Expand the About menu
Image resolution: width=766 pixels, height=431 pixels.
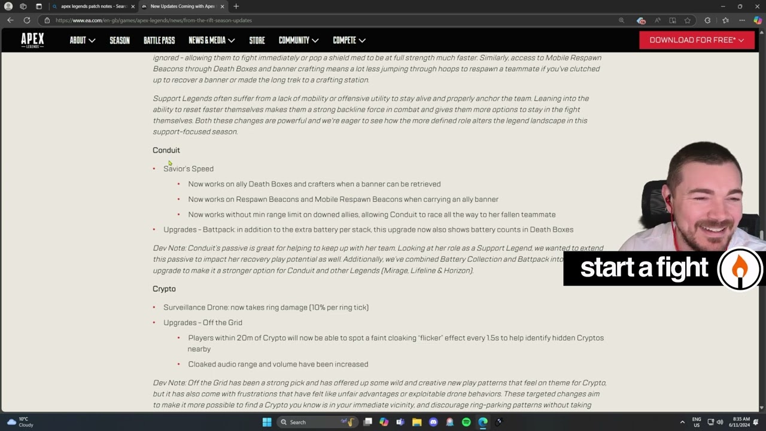[82, 40]
